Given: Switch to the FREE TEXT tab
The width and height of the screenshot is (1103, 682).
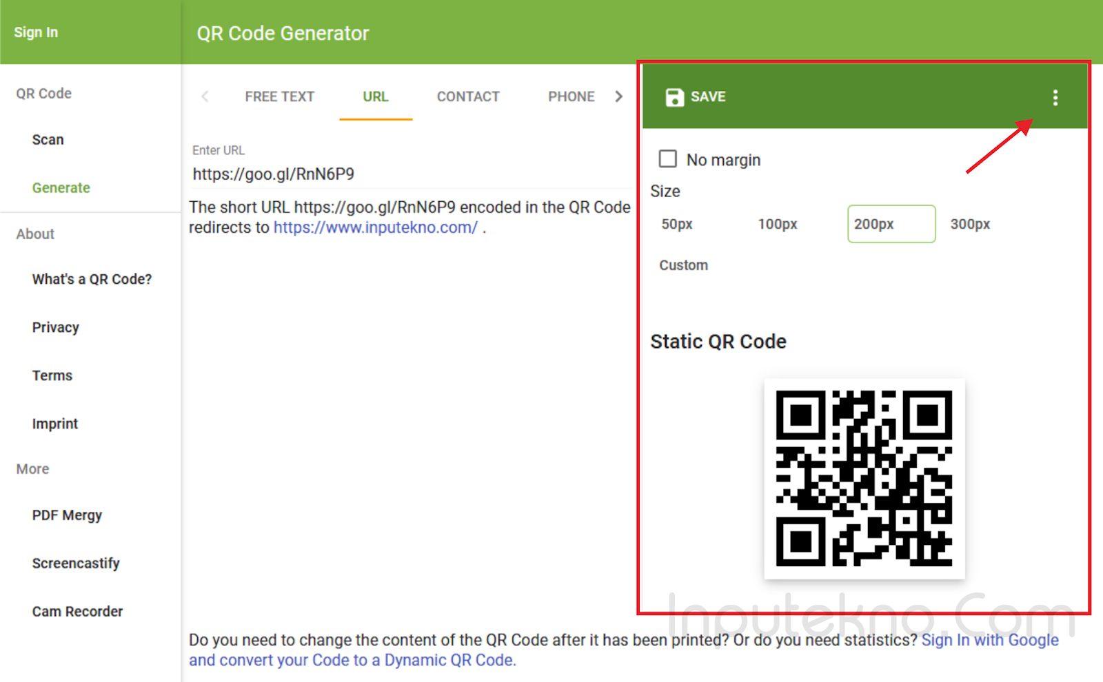Looking at the screenshot, I should (x=279, y=96).
